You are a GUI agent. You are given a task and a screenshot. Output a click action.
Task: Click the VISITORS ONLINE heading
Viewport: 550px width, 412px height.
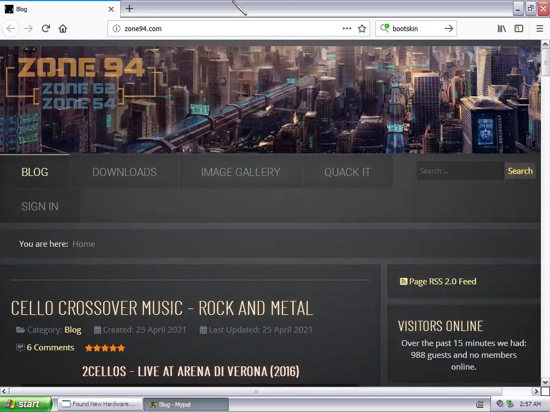(x=440, y=326)
